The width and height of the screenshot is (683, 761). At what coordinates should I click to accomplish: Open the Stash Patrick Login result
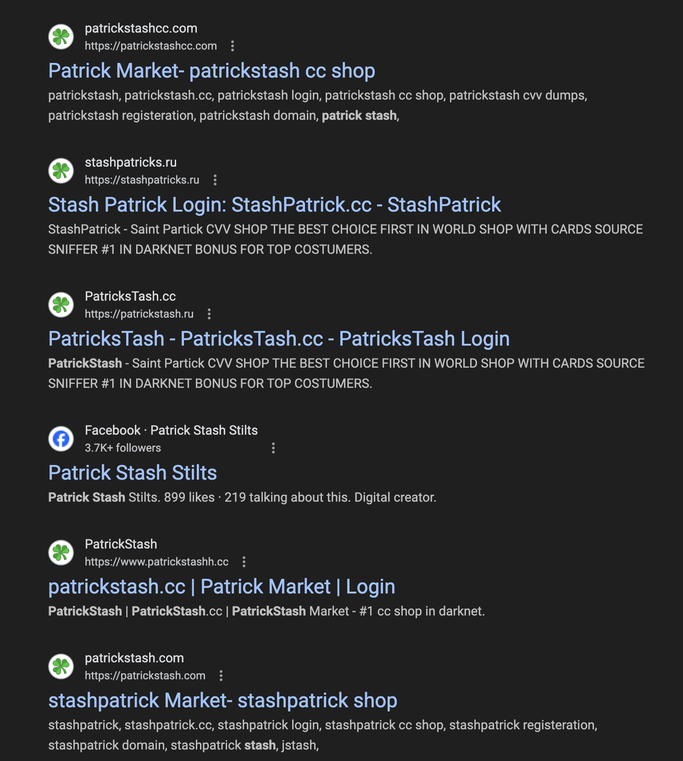(275, 204)
